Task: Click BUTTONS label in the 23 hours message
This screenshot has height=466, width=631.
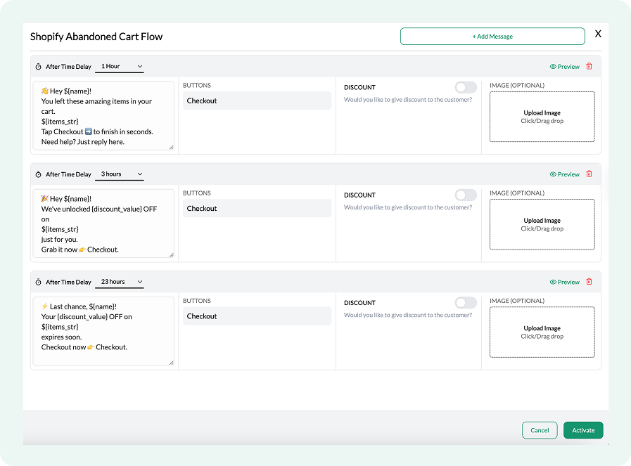Action: (x=197, y=301)
